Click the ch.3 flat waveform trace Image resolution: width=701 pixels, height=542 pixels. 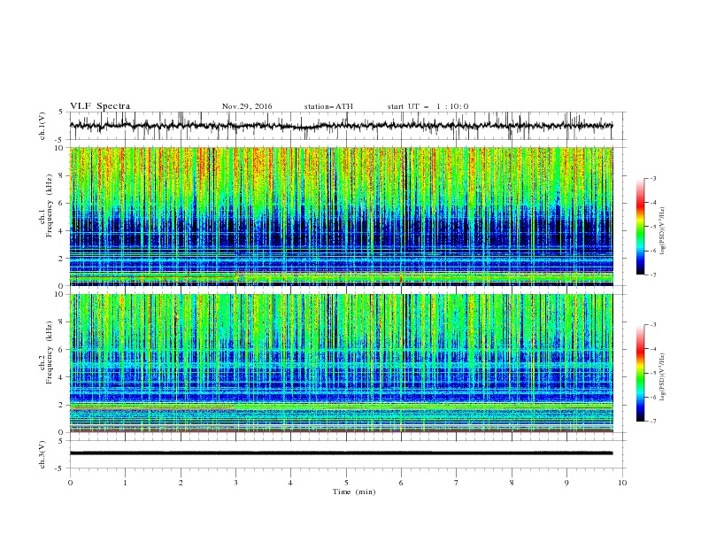(341, 453)
